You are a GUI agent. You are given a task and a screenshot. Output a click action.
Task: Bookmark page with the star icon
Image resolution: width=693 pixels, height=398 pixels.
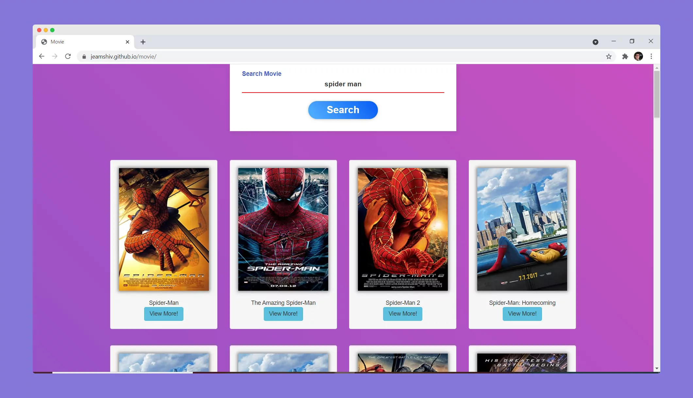(609, 57)
